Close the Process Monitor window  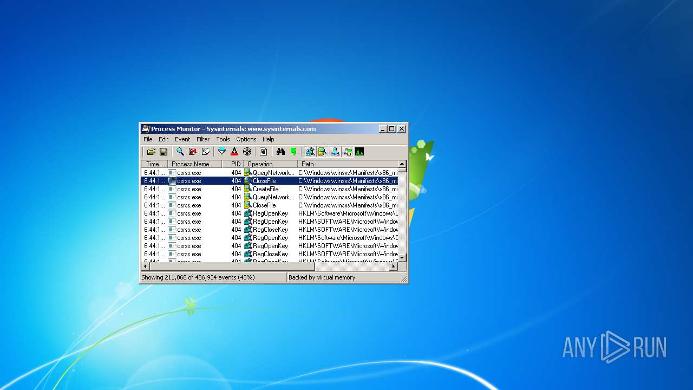pos(402,129)
